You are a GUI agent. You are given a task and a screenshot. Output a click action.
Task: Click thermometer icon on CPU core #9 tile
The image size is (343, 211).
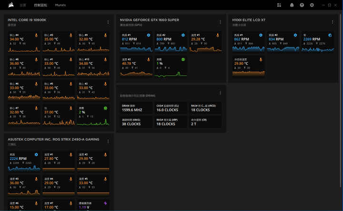105,35
